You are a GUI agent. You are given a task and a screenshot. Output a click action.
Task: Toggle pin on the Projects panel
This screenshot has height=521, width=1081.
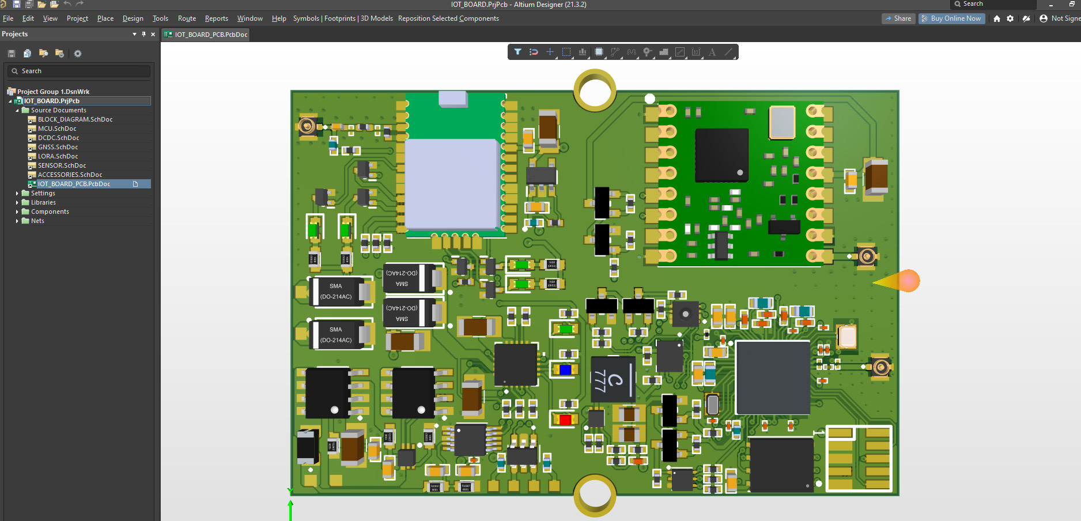tap(143, 34)
